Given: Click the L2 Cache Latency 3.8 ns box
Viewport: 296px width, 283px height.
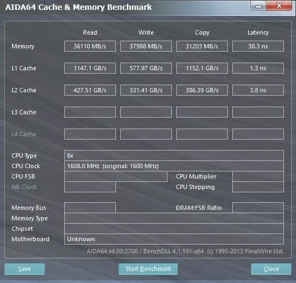Looking at the screenshot, I should pyautogui.click(x=258, y=90).
